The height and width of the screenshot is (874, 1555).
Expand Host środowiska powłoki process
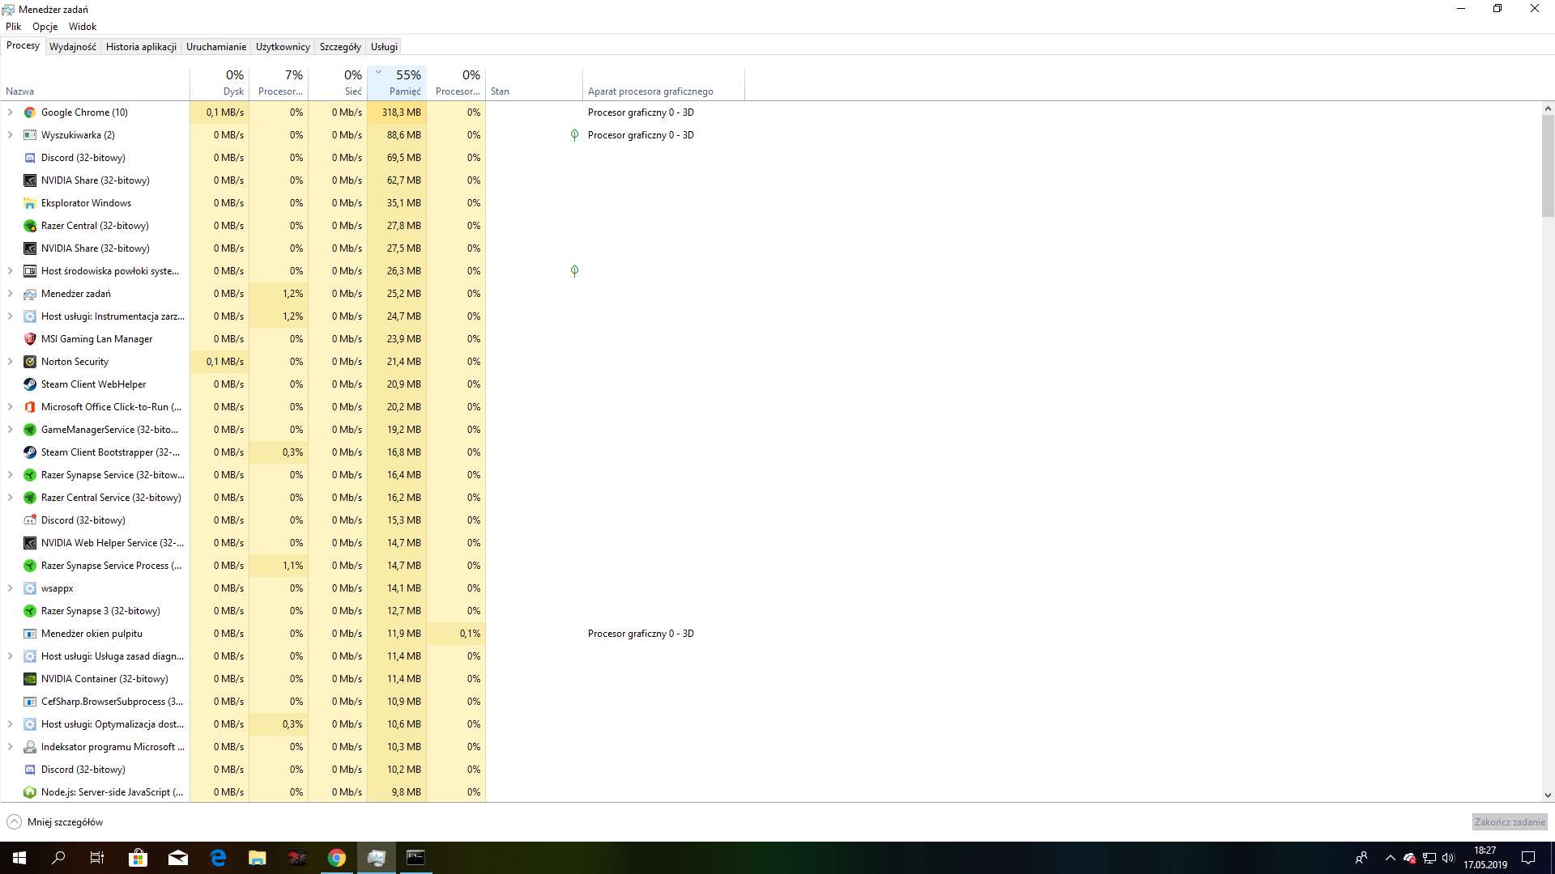pos(10,271)
